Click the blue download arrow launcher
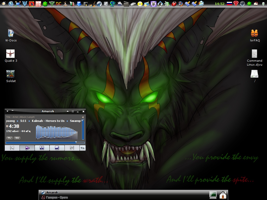 (x=79, y=4)
